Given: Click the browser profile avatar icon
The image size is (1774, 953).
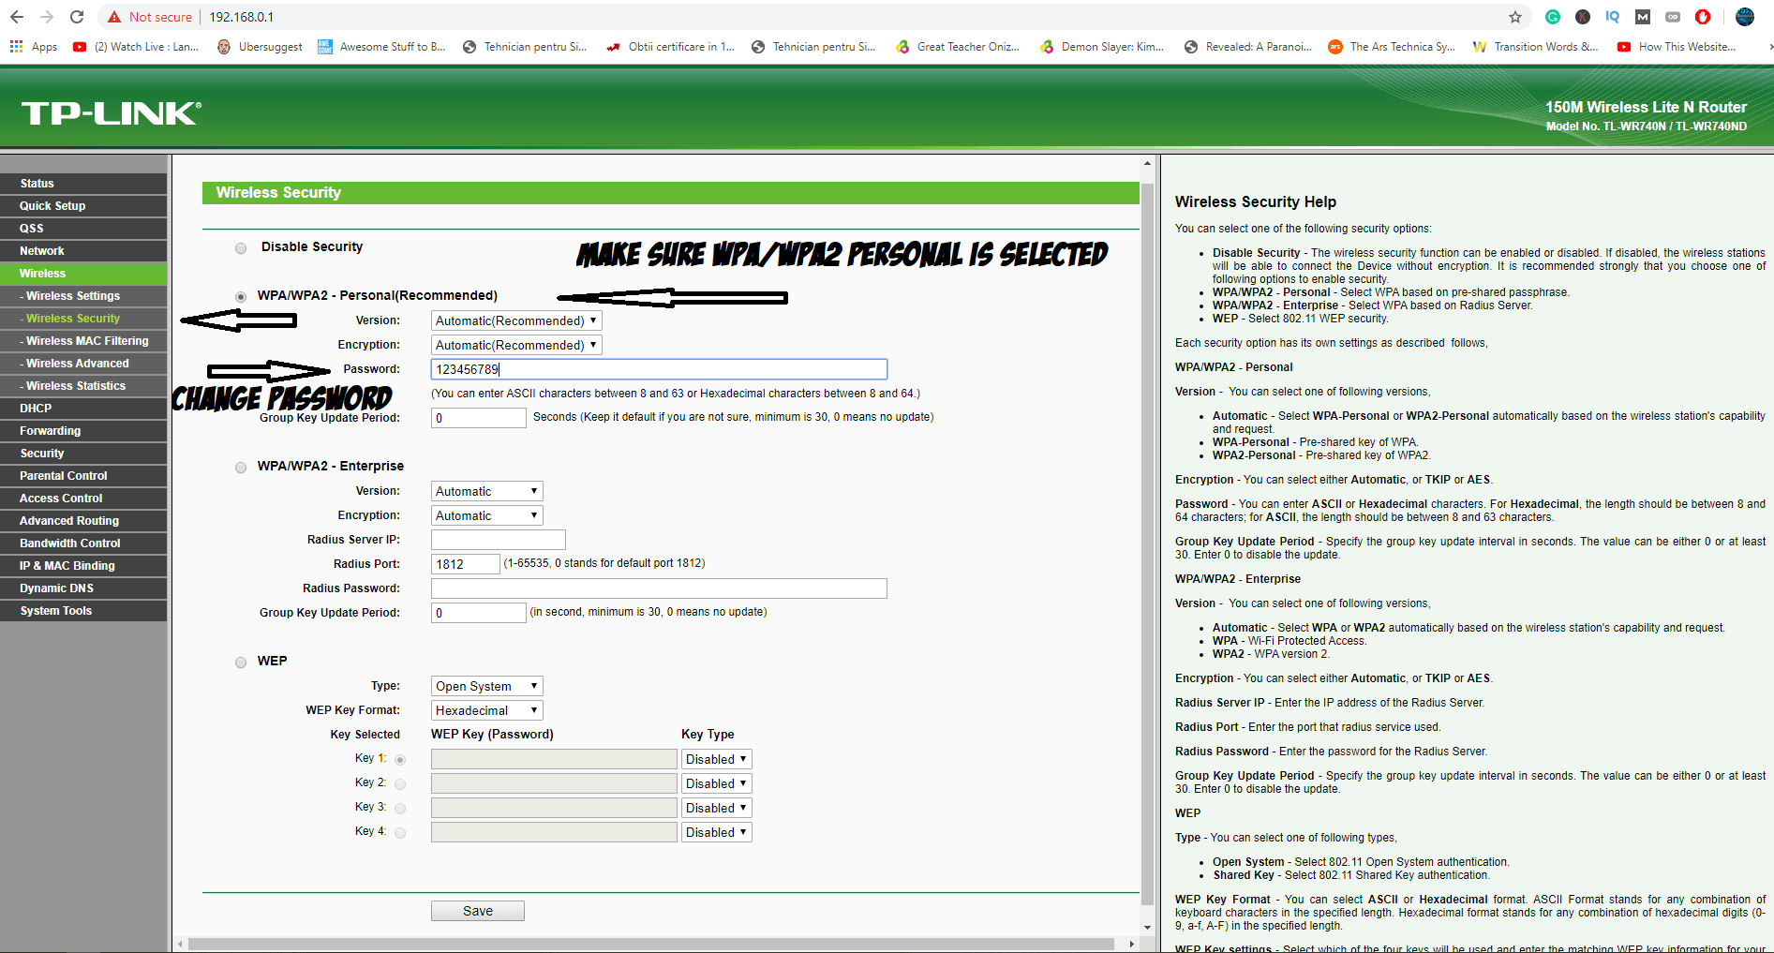Looking at the screenshot, I should click(x=1745, y=17).
